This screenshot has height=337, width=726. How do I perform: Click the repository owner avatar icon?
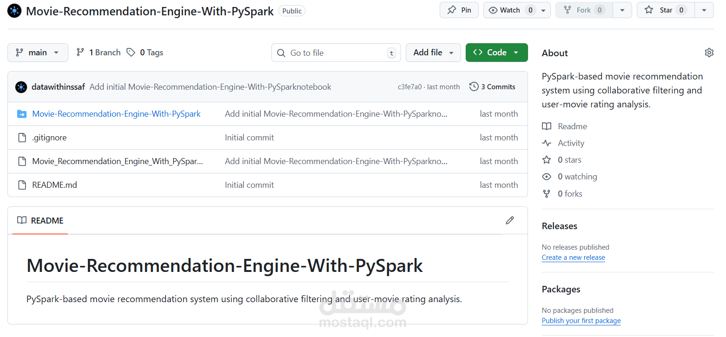point(14,11)
